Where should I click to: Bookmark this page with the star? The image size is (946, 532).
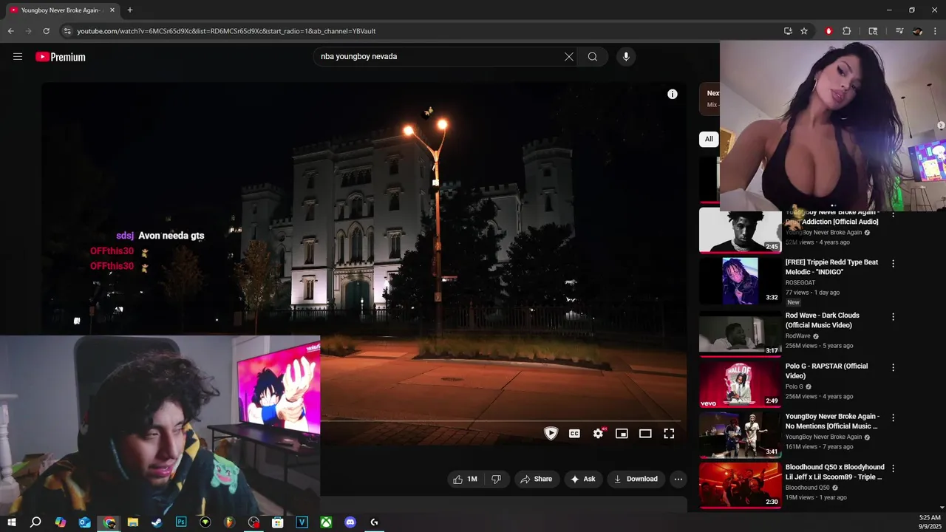[x=804, y=31]
